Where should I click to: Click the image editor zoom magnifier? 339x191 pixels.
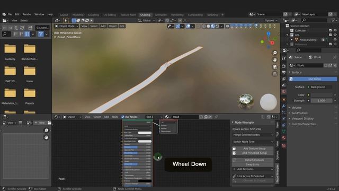[x=46, y=131]
